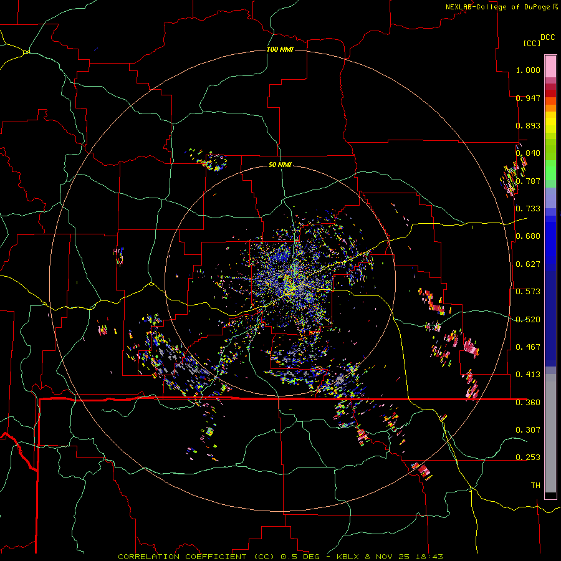The width and height of the screenshot is (561, 561).
Task: Click the 0.307 value on color scale
Action: click(528, 430)
